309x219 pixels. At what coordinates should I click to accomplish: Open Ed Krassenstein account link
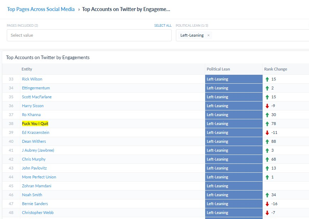[x=35, y=132]
